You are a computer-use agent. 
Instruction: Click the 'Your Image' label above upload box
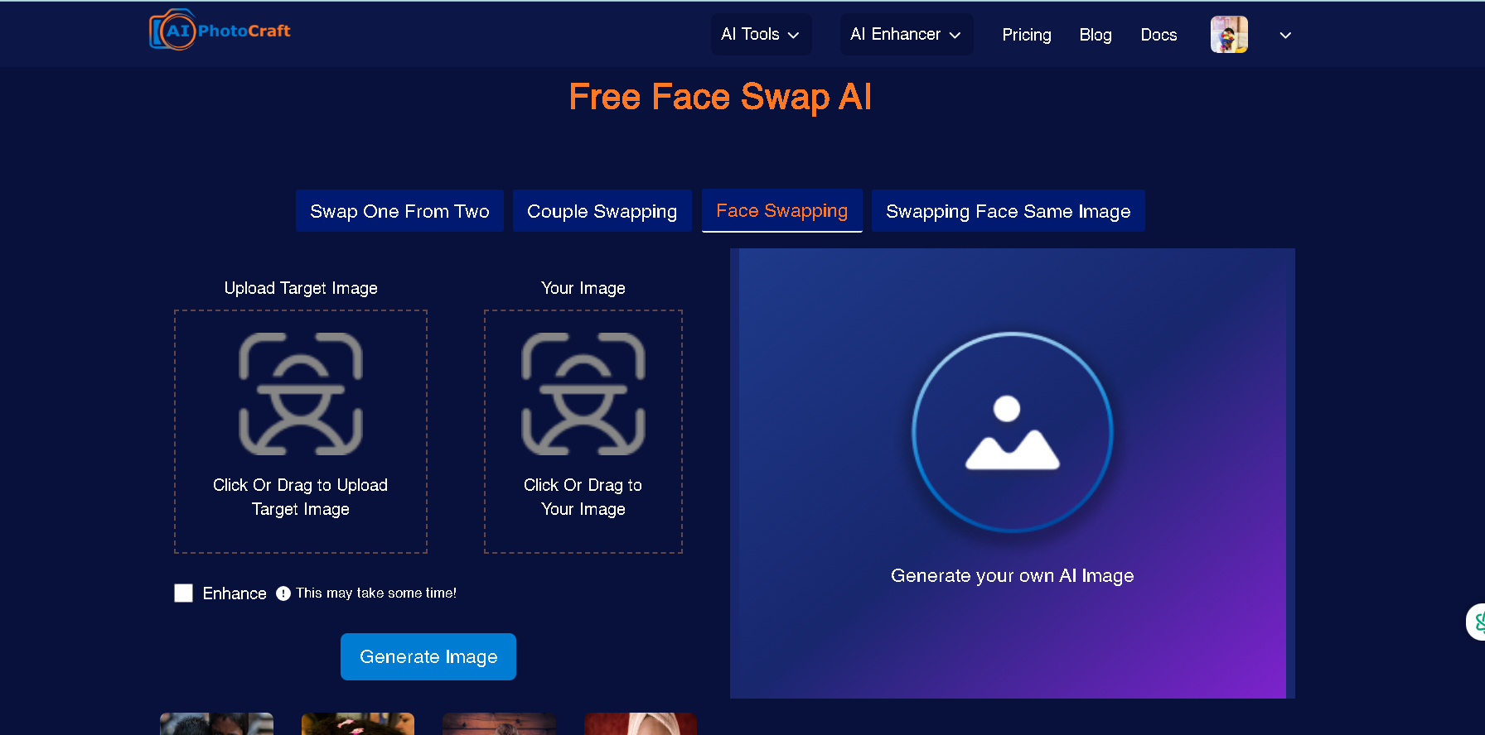(583, 288)
